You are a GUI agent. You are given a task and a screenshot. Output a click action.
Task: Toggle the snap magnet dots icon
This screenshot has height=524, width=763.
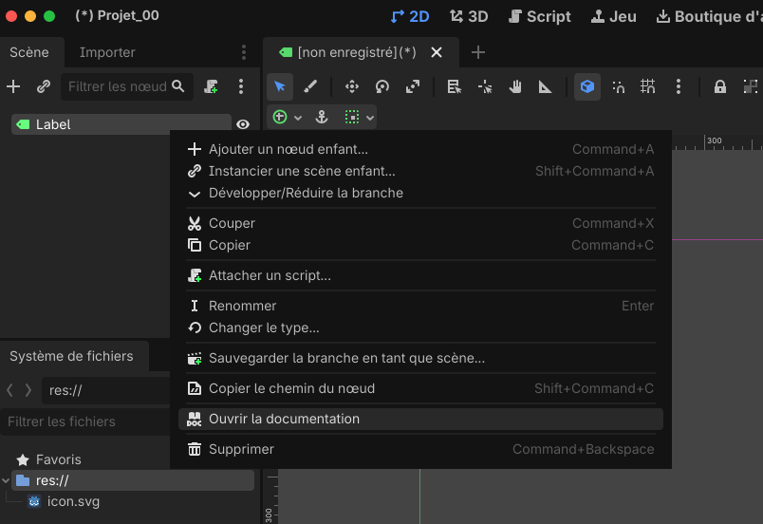618,86
